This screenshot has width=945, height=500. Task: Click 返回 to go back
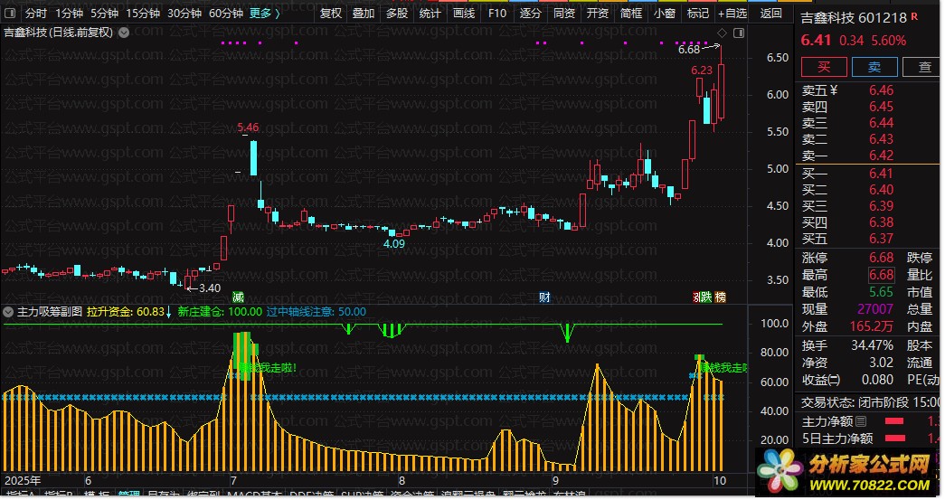(x=770, y=14)
